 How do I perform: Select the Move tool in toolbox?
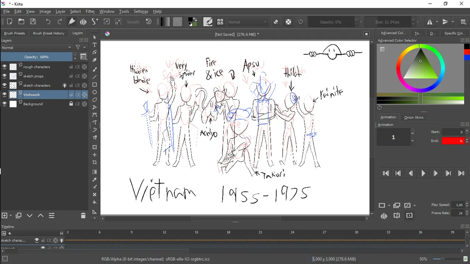94,155
